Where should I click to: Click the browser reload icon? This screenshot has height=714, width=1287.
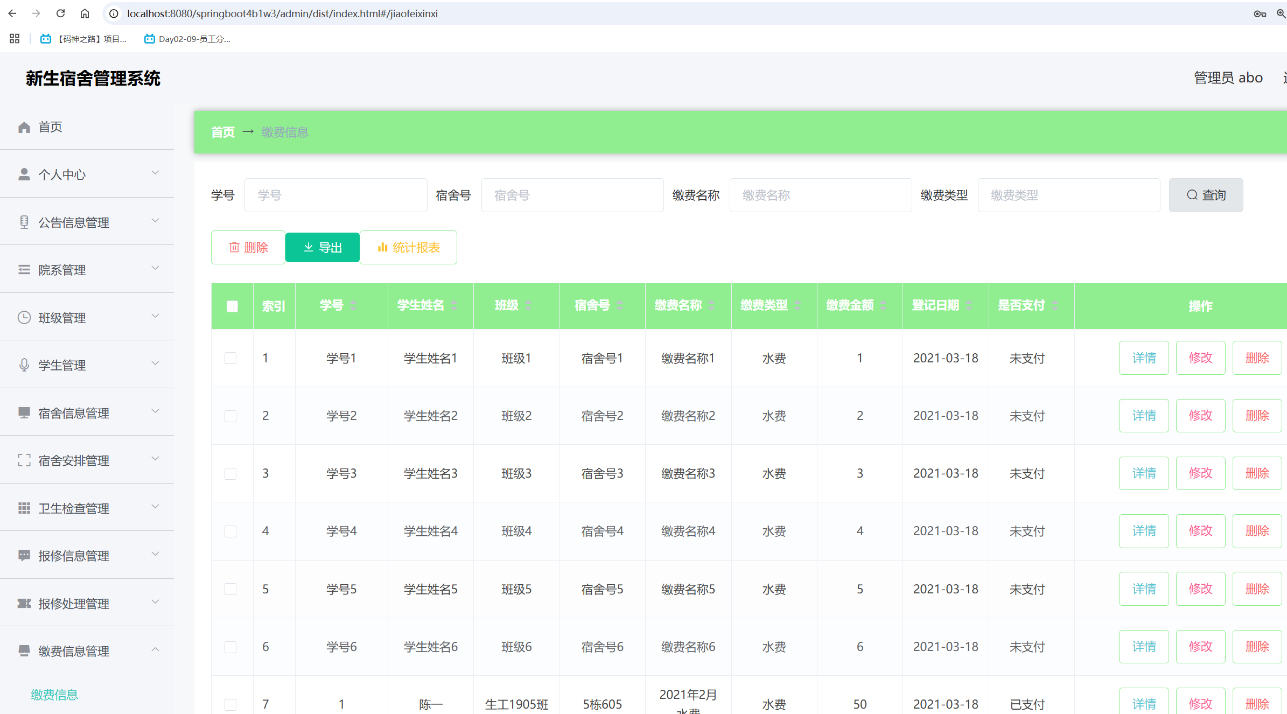point(60,13)
